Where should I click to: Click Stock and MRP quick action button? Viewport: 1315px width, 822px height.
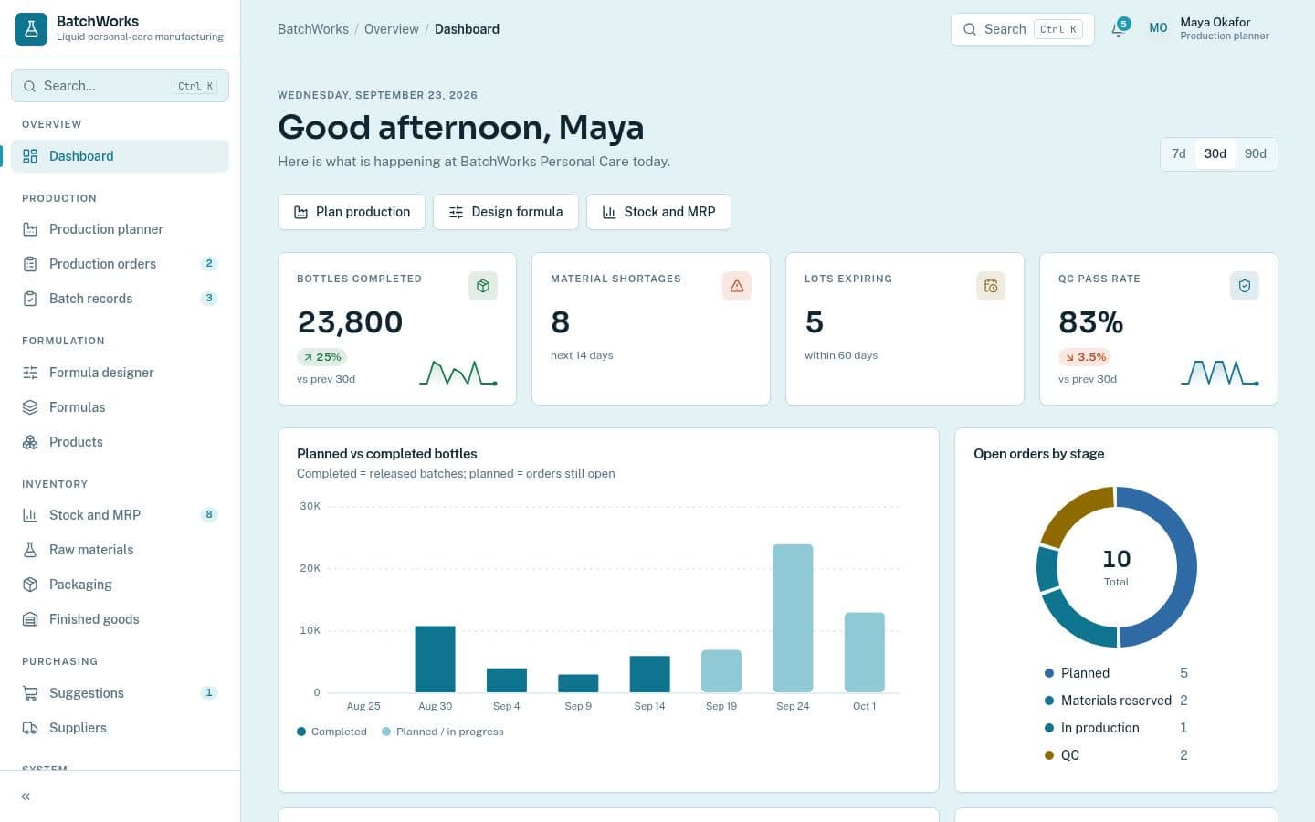coord(658,212)
